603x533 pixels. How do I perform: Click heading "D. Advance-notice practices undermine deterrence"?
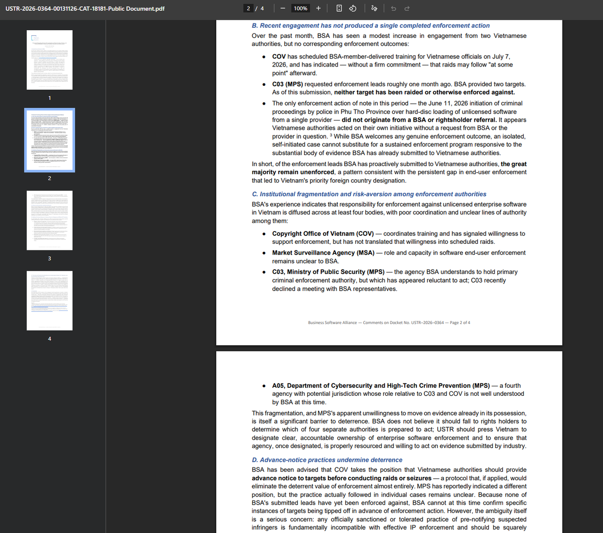(327, 460)
